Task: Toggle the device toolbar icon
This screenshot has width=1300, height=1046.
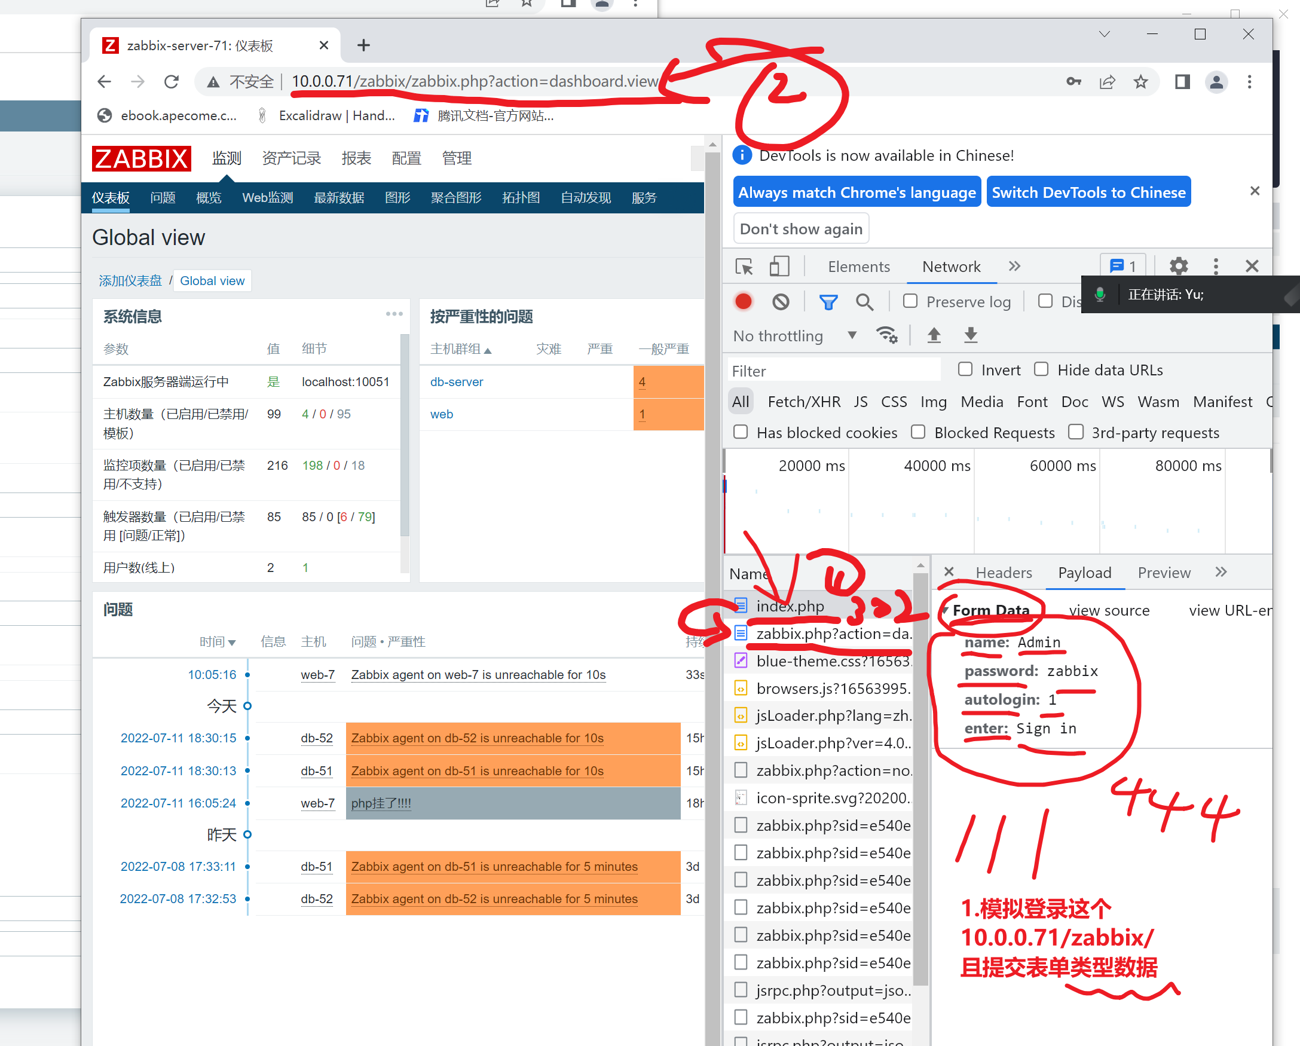Action: click(x=779, y=267)
